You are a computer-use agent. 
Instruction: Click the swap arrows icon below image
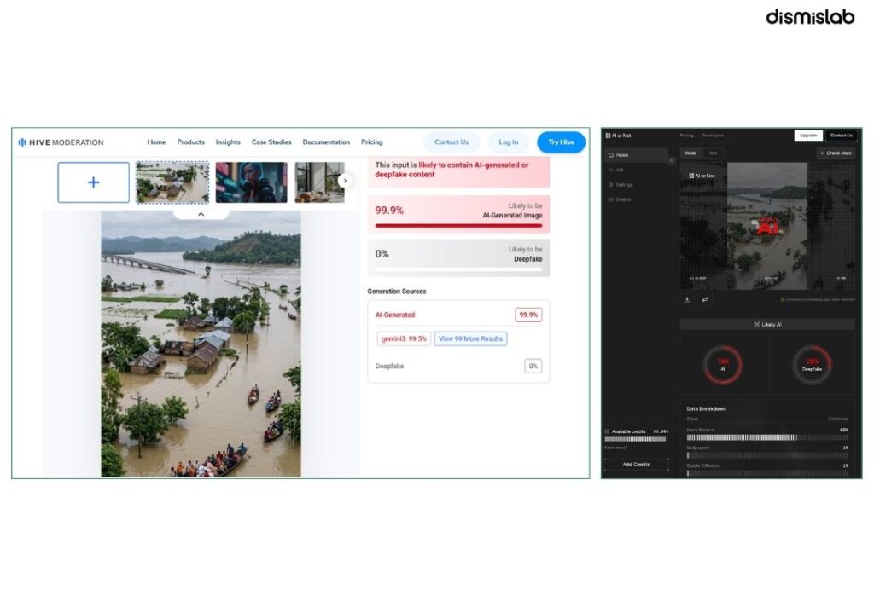pos(705,299)
